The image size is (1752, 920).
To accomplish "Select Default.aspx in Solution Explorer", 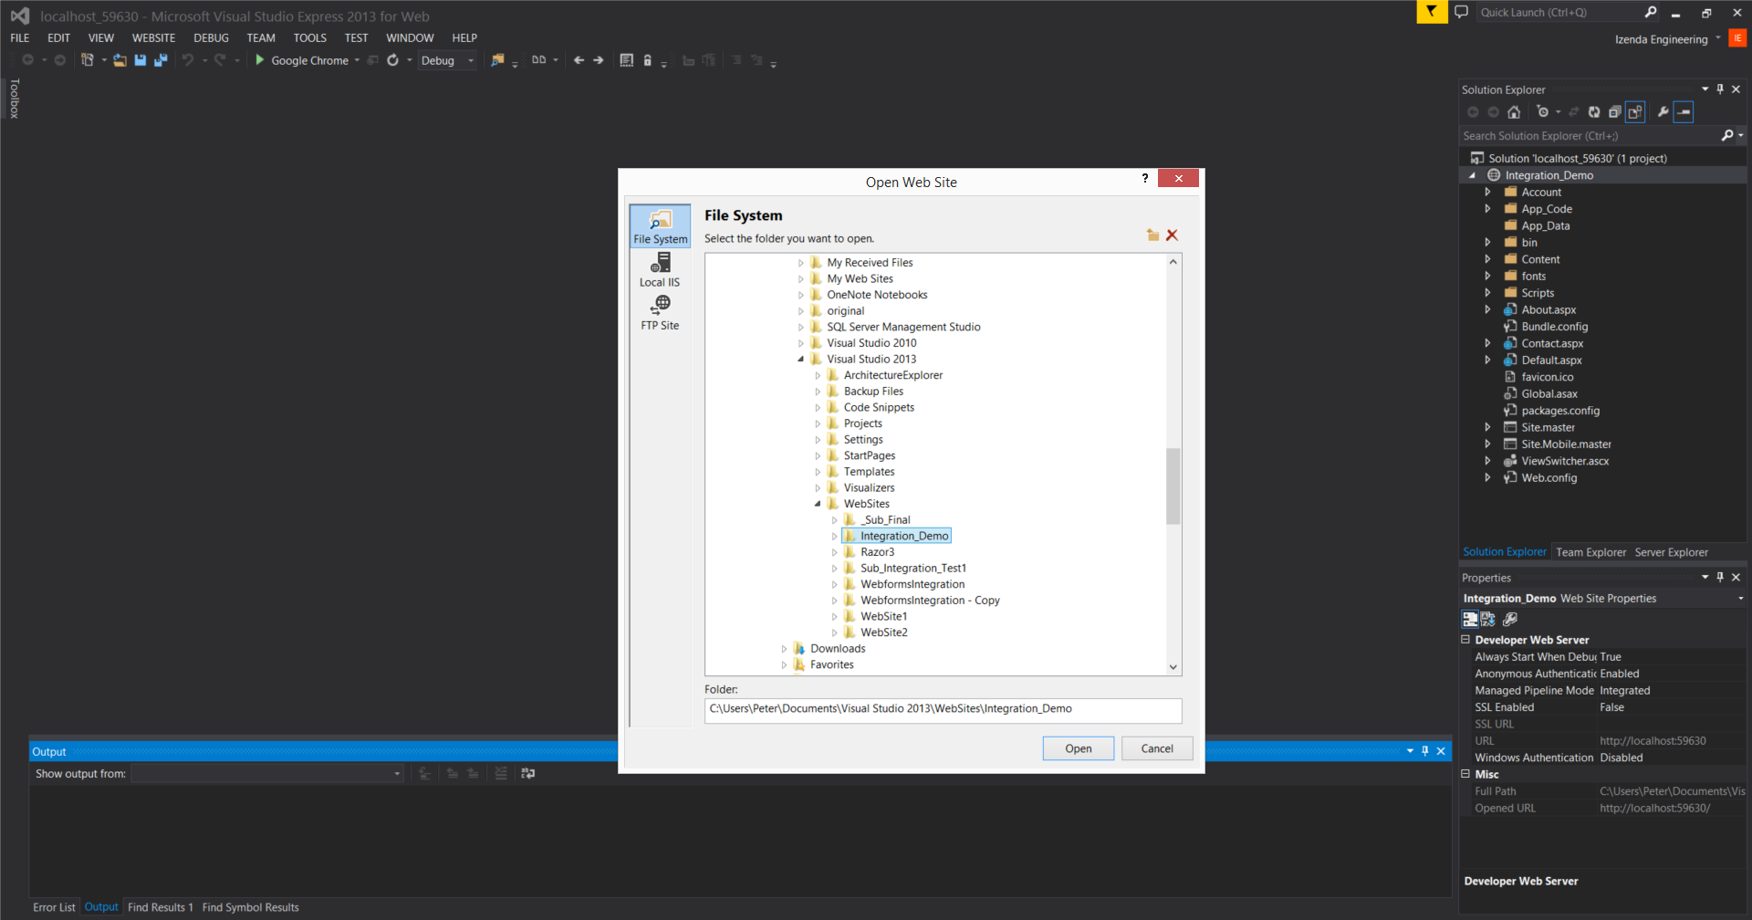I will (1551, 361).
